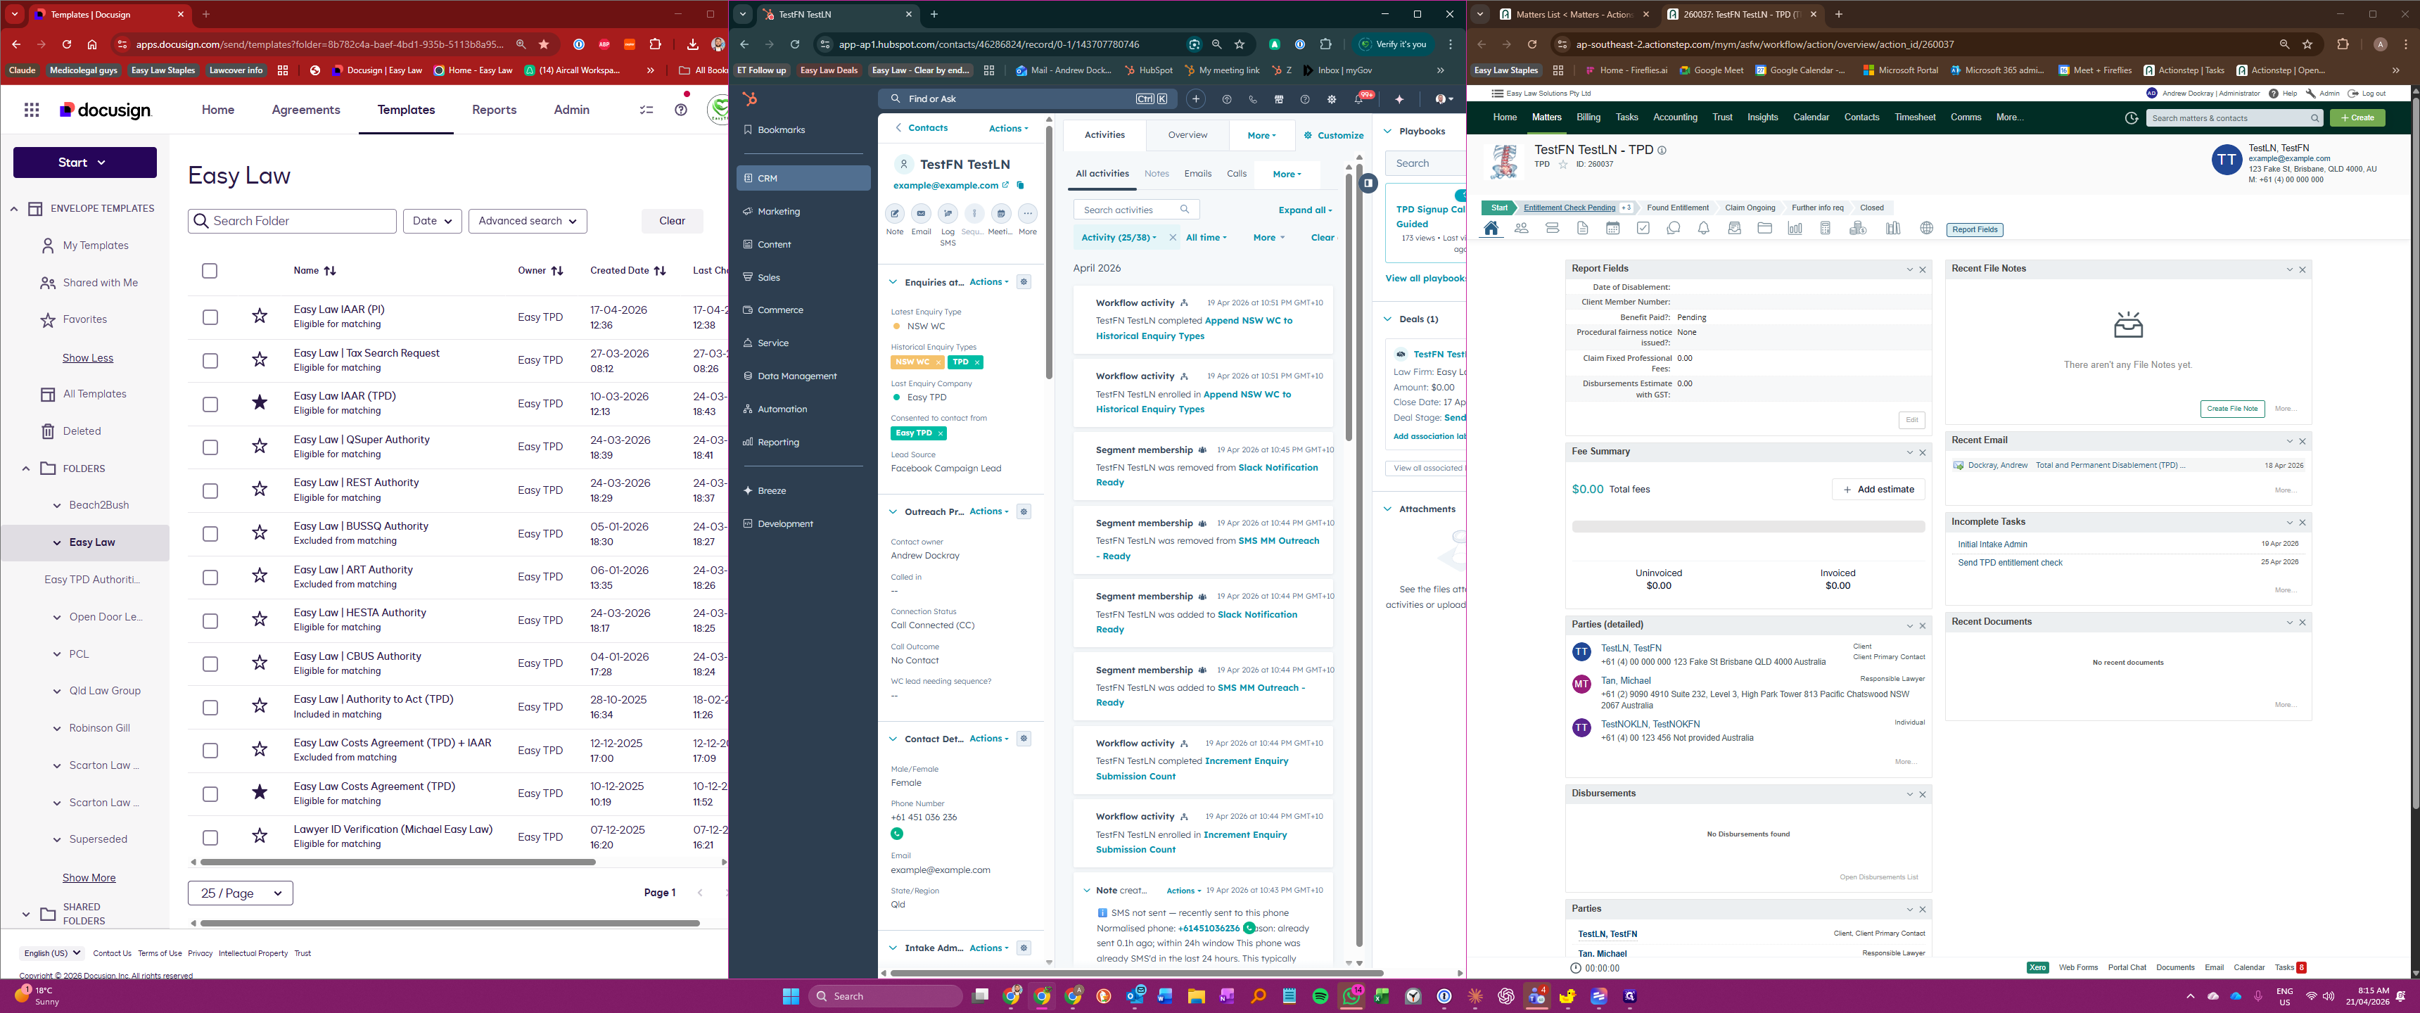Click the Create File Note button
This screenshot has height=1013, width=2420.
click(2231, 409)
